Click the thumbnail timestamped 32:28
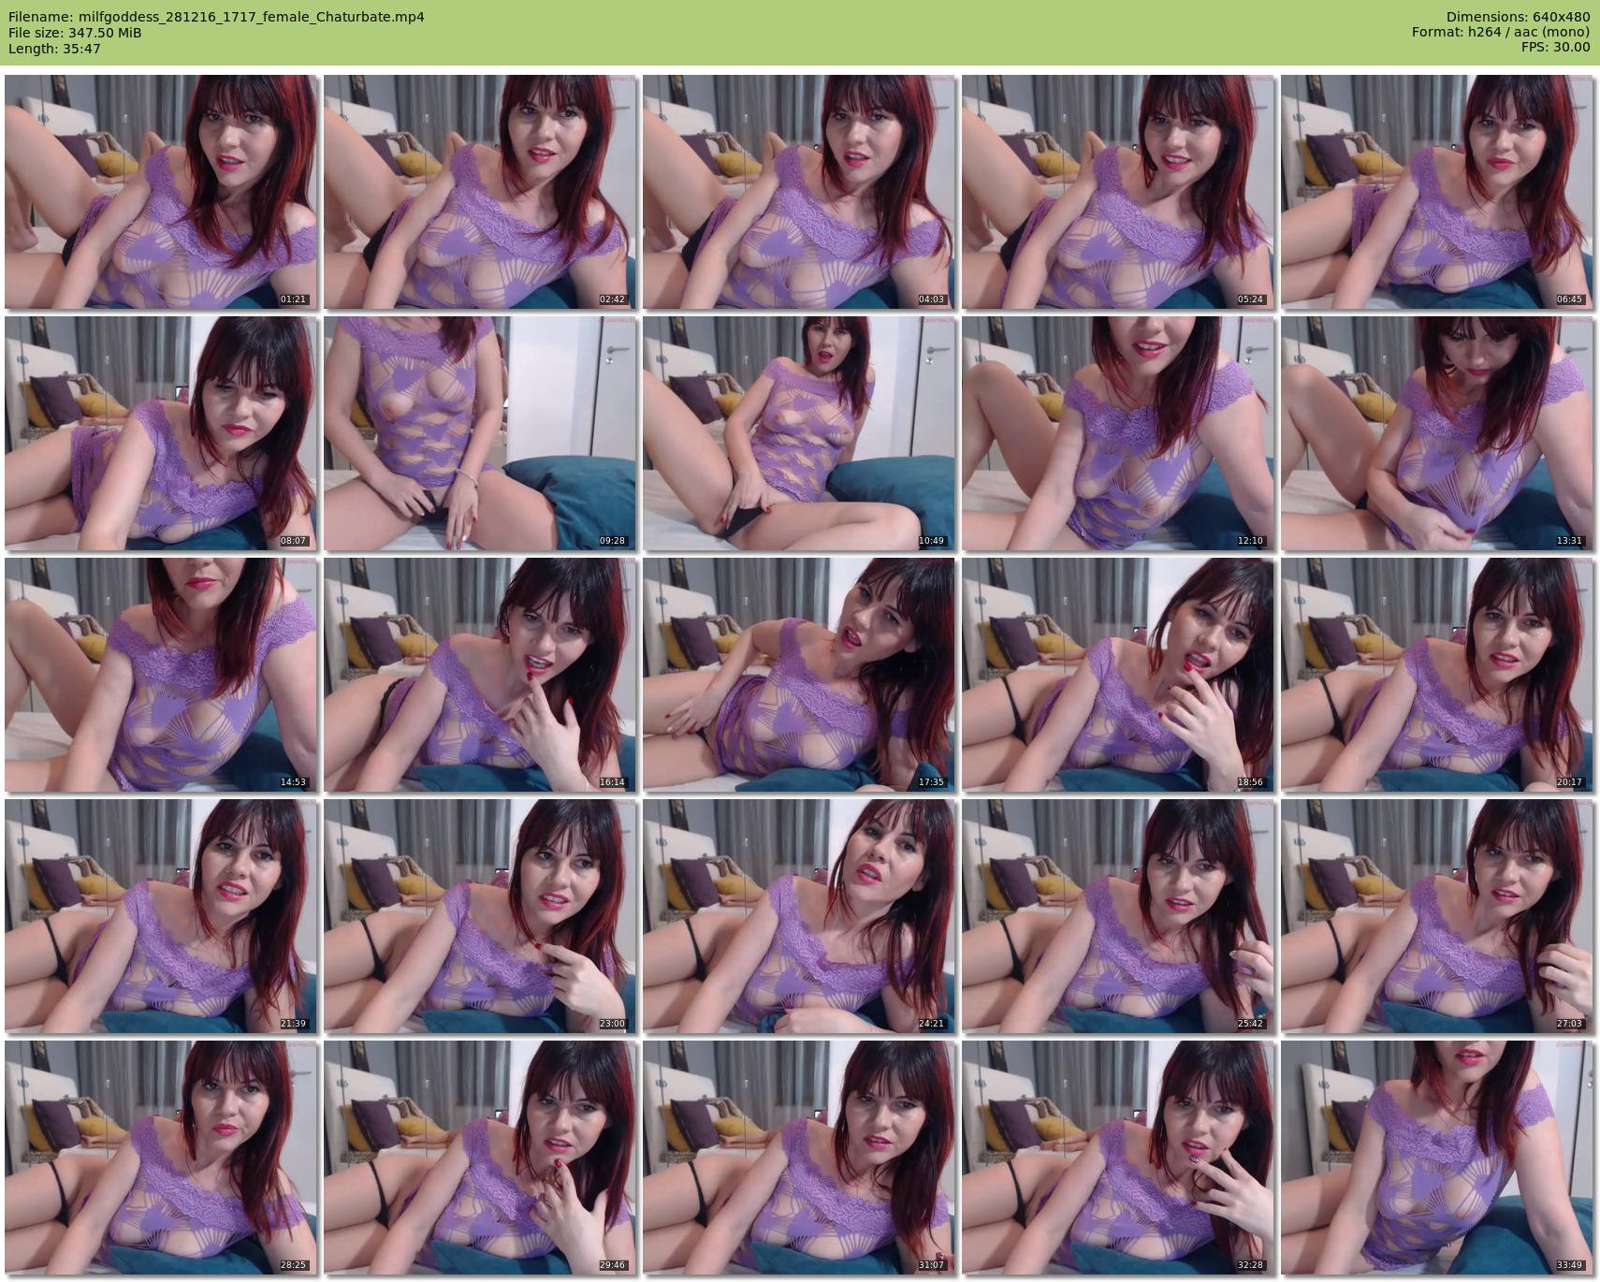The image size is (1600, 1282). [1117, 1158]
